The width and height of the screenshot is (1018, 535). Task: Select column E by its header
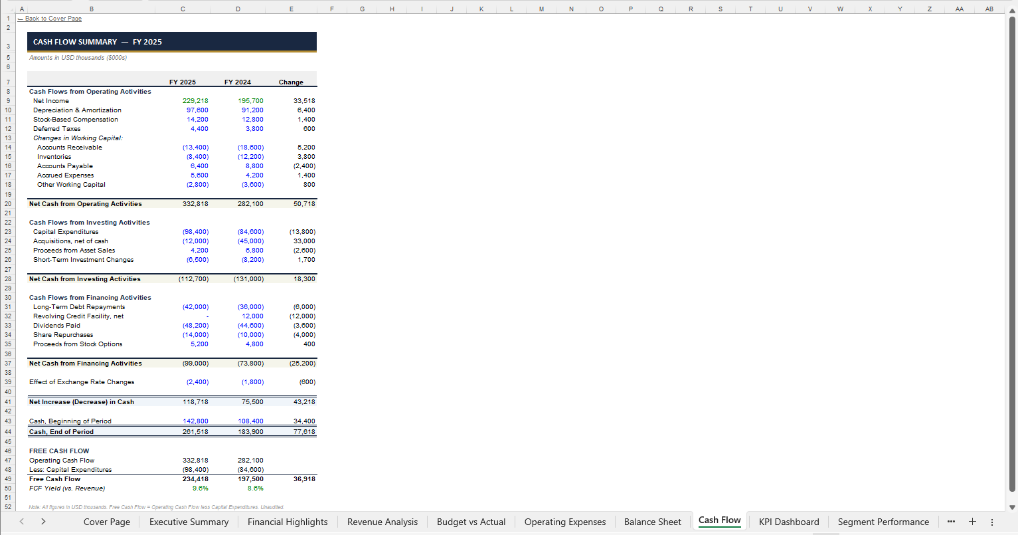291,9
